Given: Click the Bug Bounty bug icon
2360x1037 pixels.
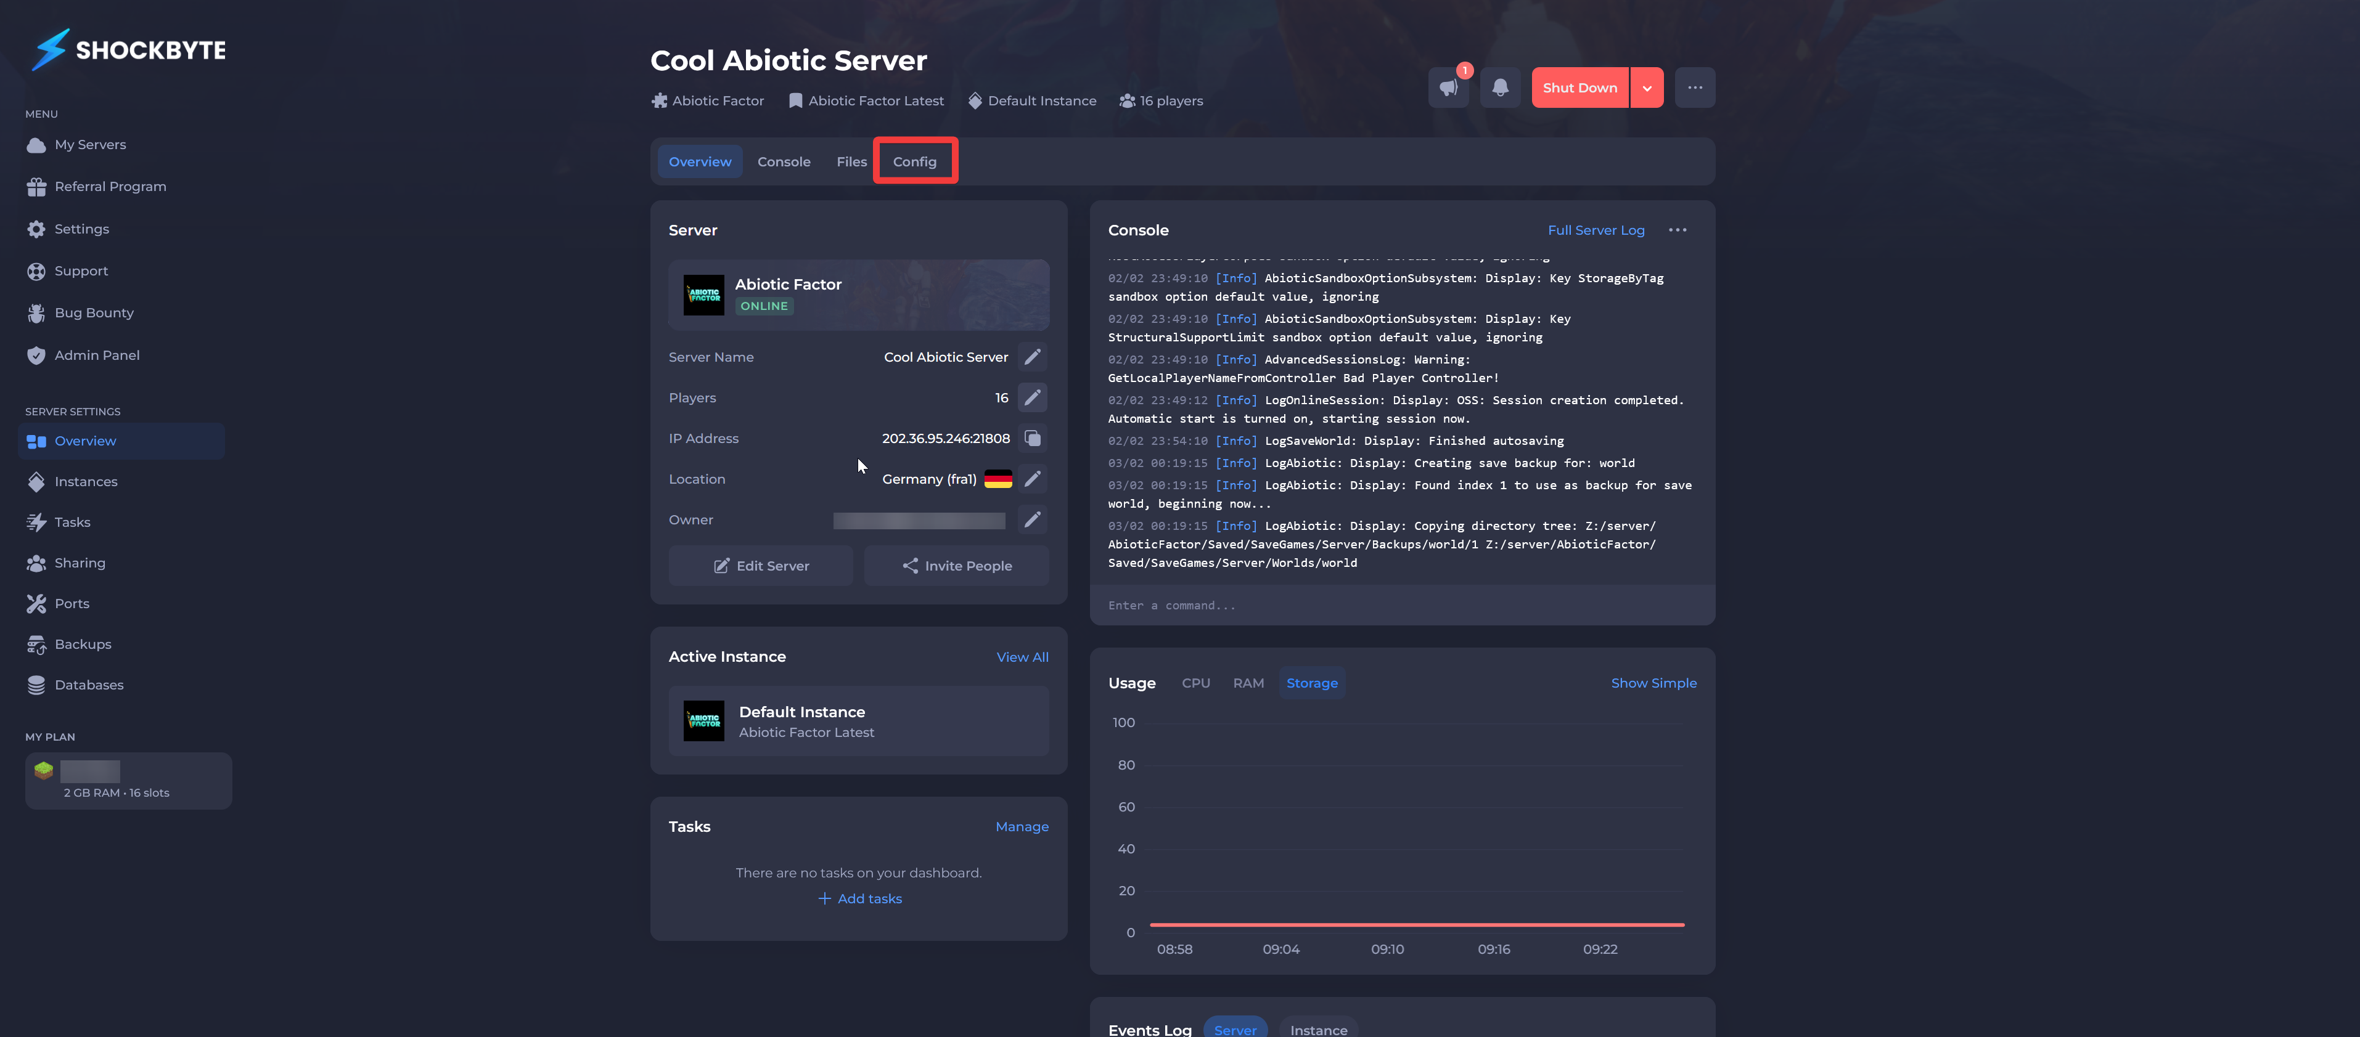Looking at the screenshot, I should click(x=36, y=313).
